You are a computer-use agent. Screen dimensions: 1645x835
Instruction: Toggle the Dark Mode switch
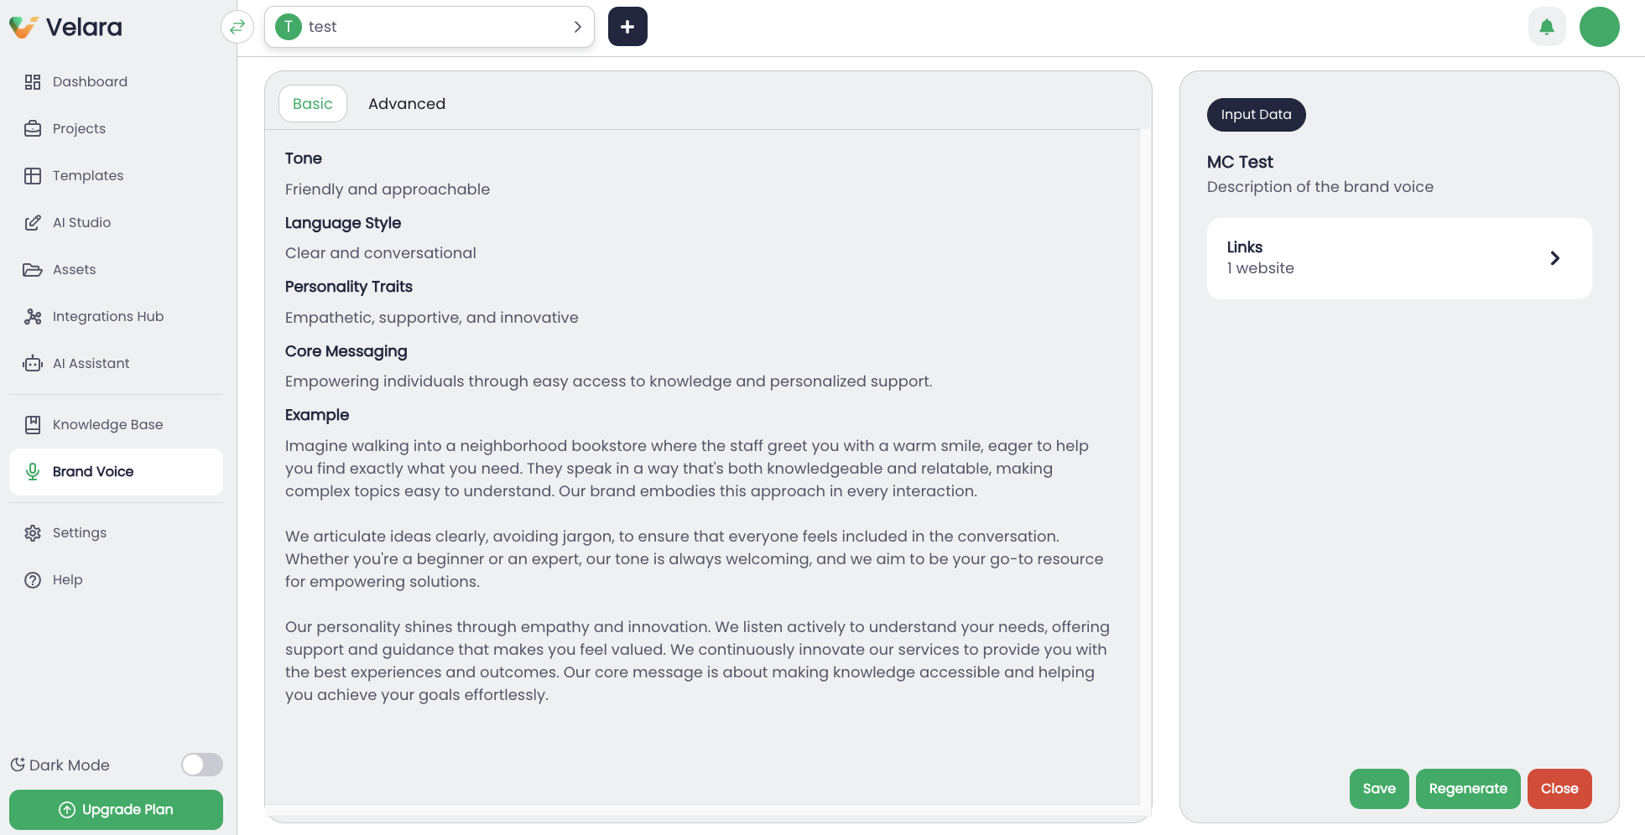pos(202,765)
